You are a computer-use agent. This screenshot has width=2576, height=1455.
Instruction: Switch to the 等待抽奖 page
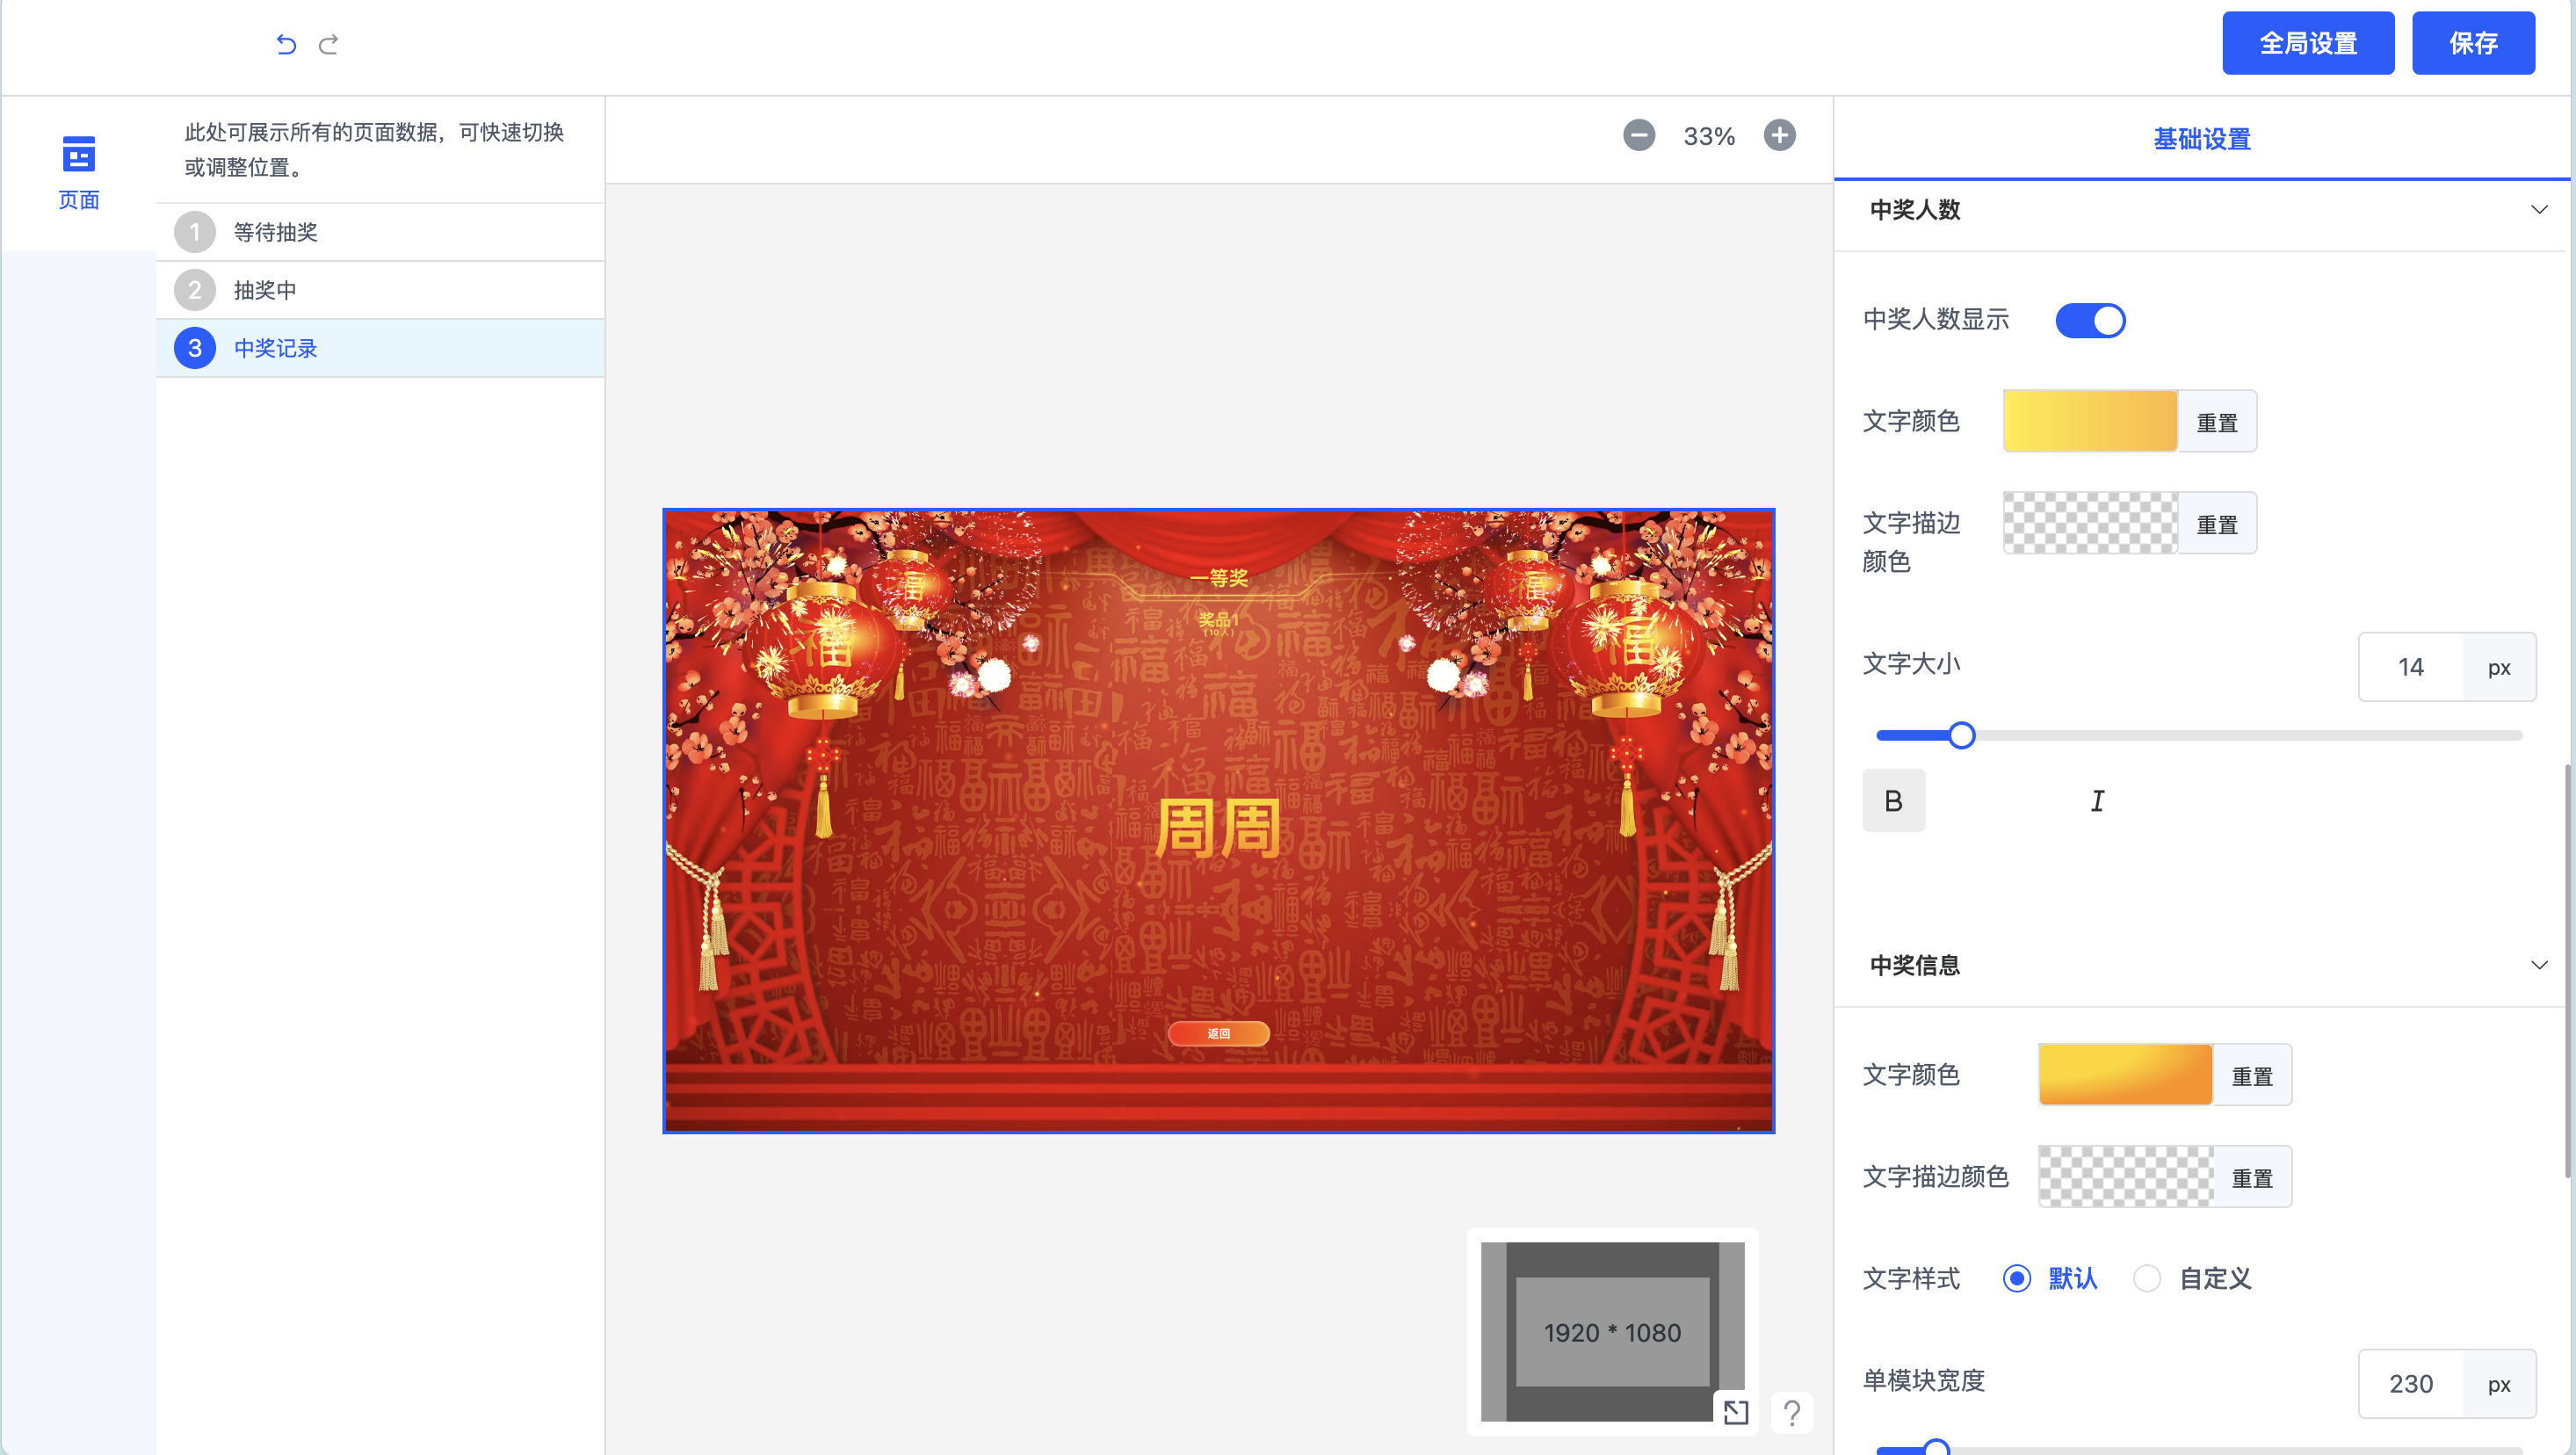click(276, 232)
